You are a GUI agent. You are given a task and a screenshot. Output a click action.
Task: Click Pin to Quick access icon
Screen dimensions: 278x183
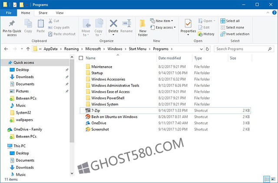(12, 23)
